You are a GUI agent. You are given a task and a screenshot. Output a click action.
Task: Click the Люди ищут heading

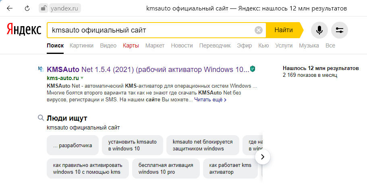(67, 118)
